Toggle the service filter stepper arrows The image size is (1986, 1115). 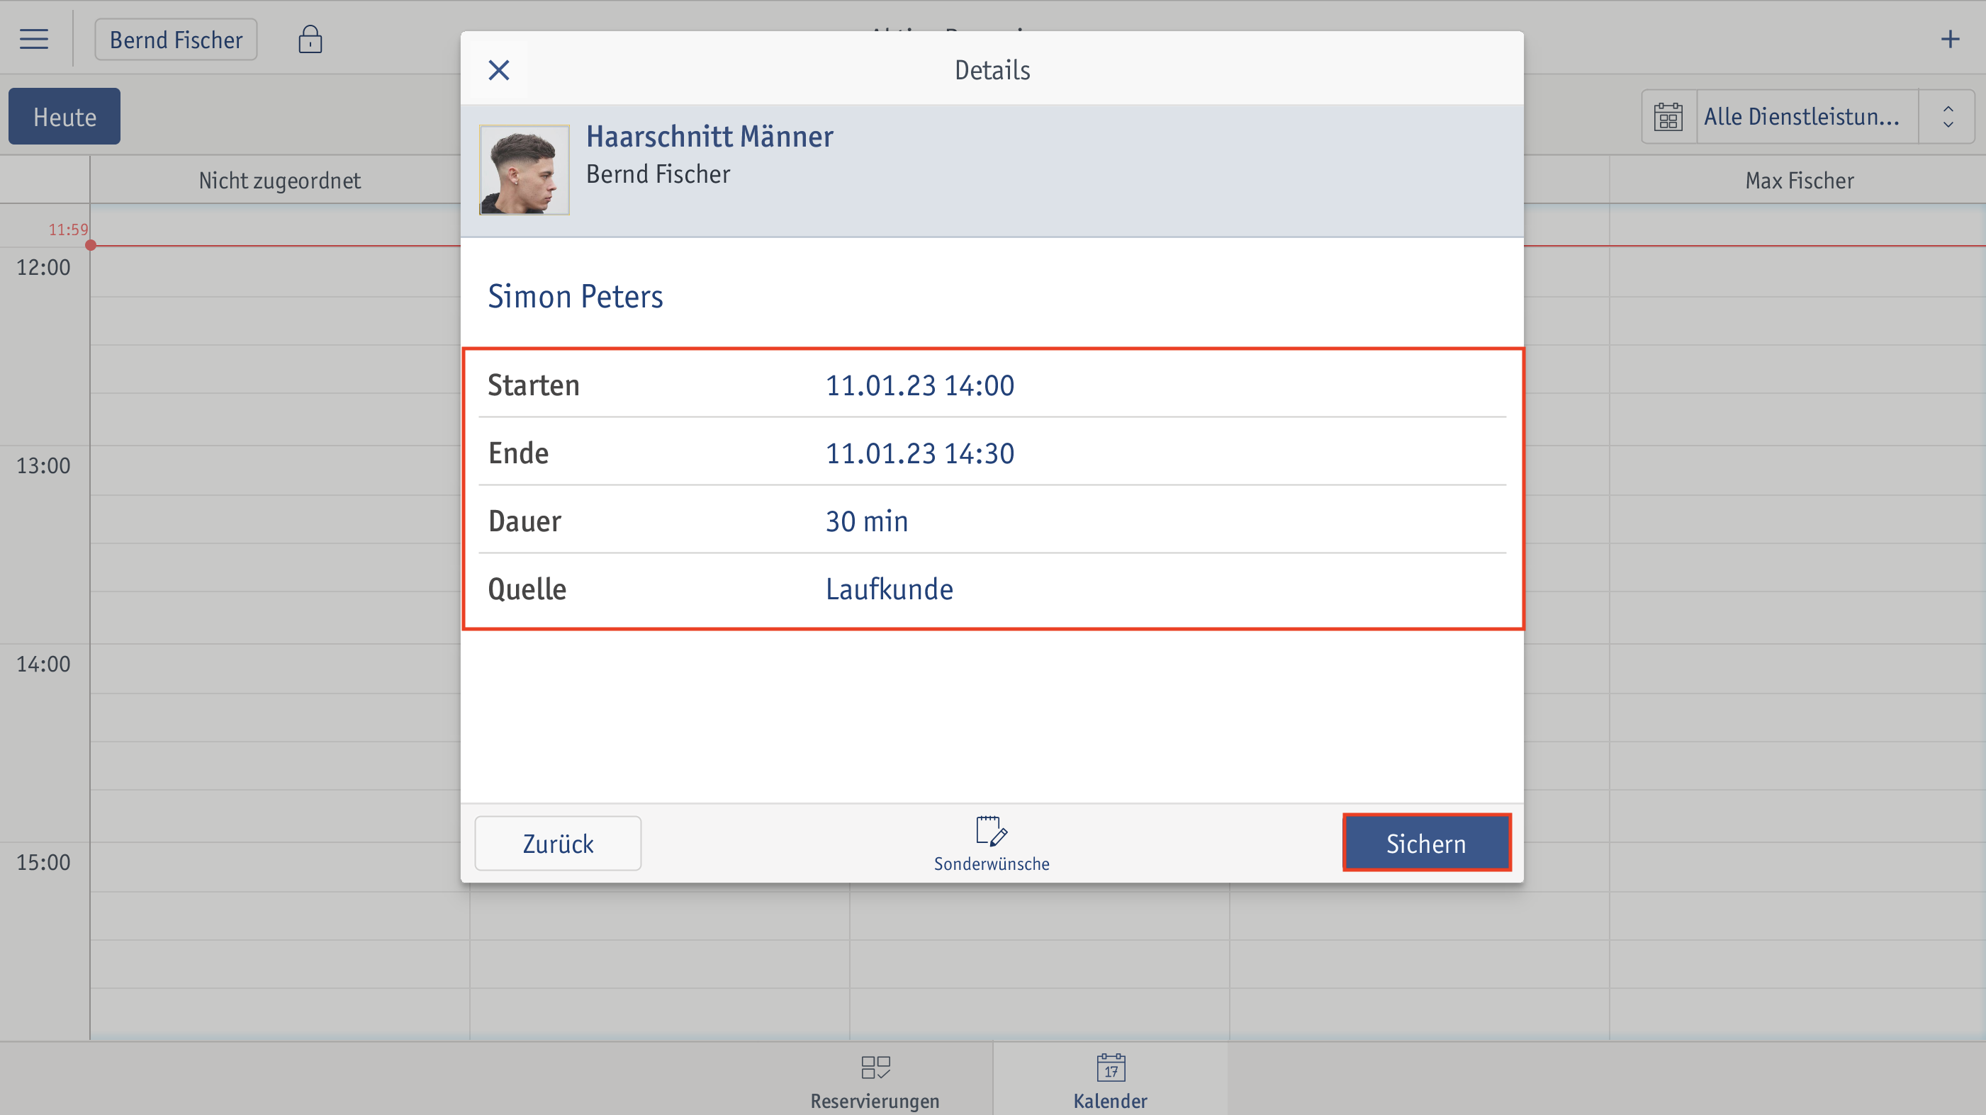coord(1948,116)
